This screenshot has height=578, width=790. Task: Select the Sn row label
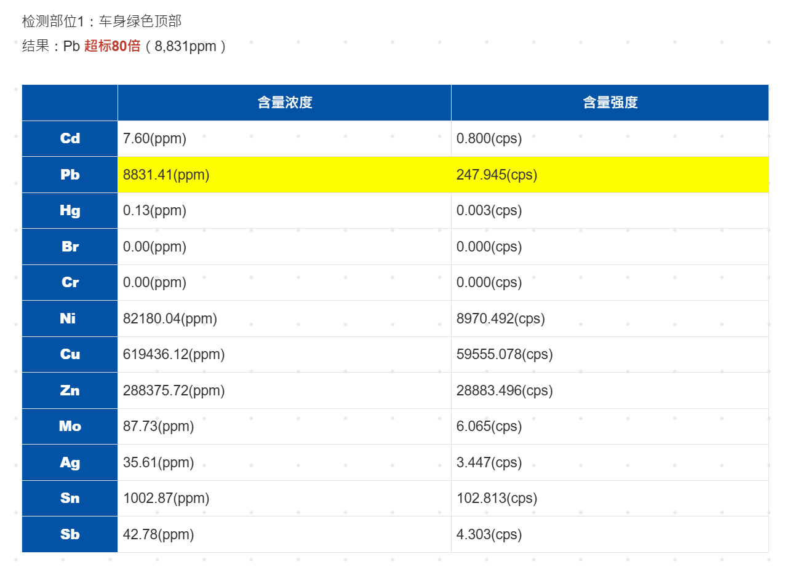click(x=70, y=498)
